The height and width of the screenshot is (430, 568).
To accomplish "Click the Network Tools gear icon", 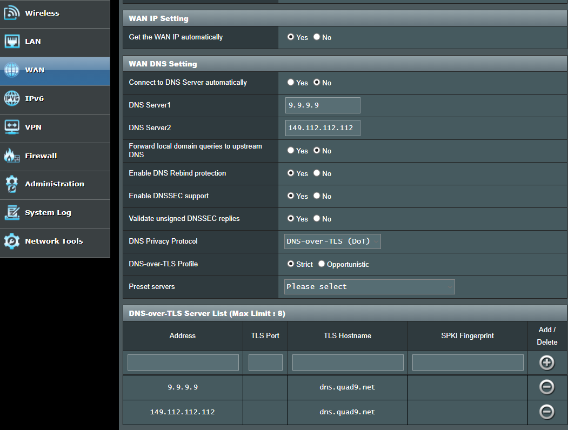I will (12, 241).
